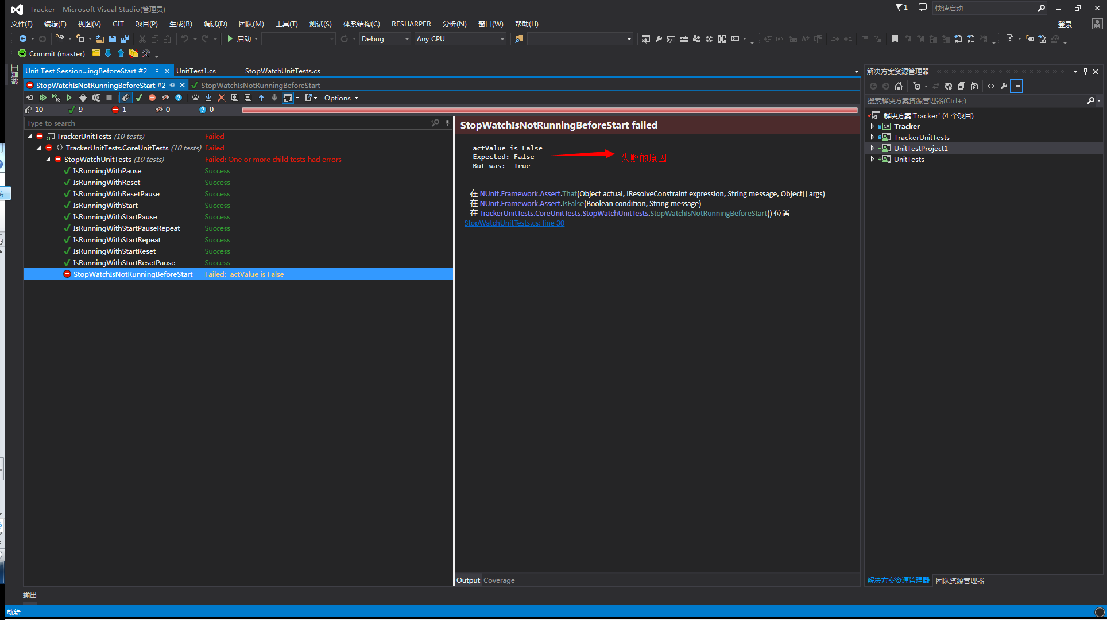
Task: Click the Home icon in Solution Explorer
Action: (x=899, y=86)
